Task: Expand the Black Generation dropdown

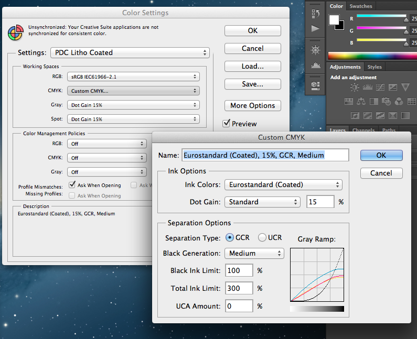Action: [254, 253]
